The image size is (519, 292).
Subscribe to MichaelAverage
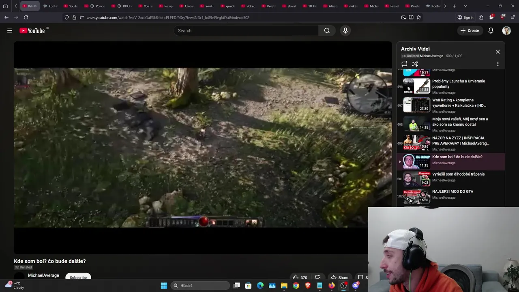click(x=78, y=277)
